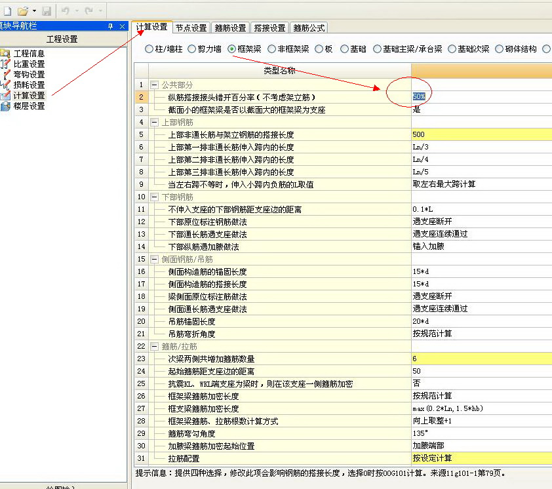Viewport: 552px width, 489px height.
Task: Open the Redo history dropdown arrow
Action: (100, 11)
